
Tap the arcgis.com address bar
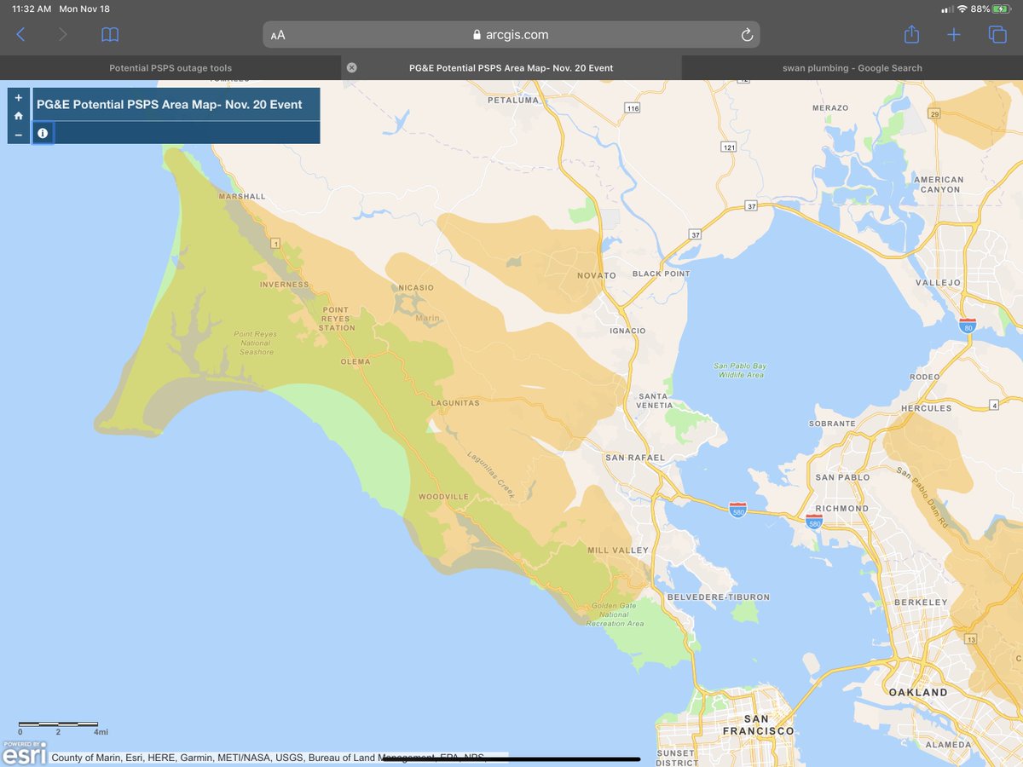(511, 35)
